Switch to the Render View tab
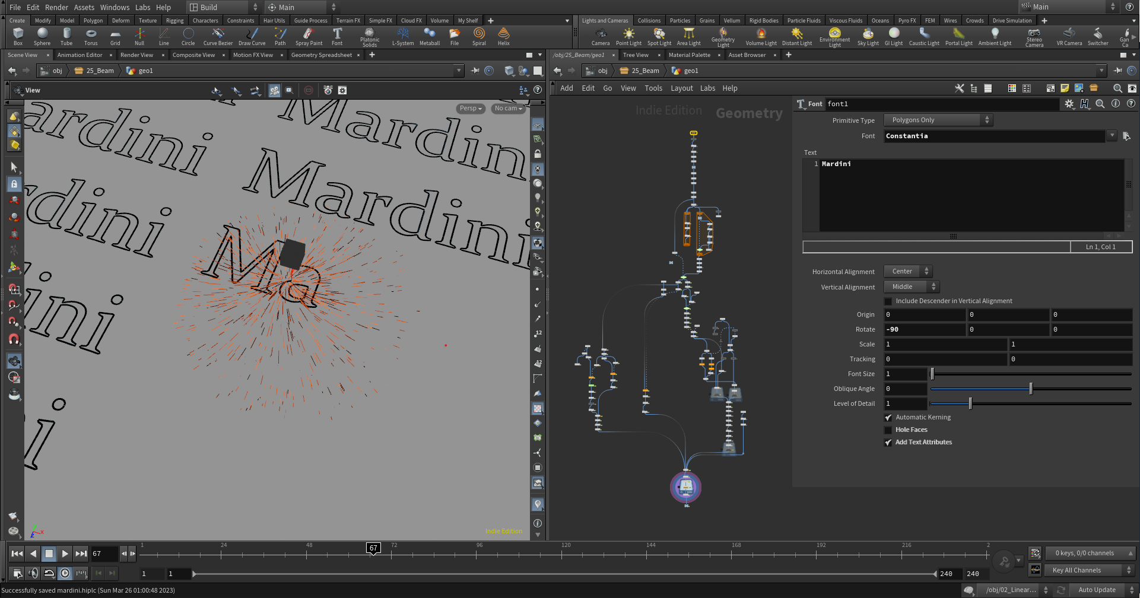1140x598 pixels. pyautogui.click(x=136, y=55)
